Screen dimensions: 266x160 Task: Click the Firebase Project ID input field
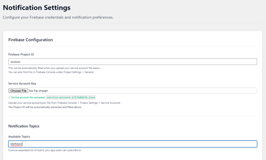[133, 62]
